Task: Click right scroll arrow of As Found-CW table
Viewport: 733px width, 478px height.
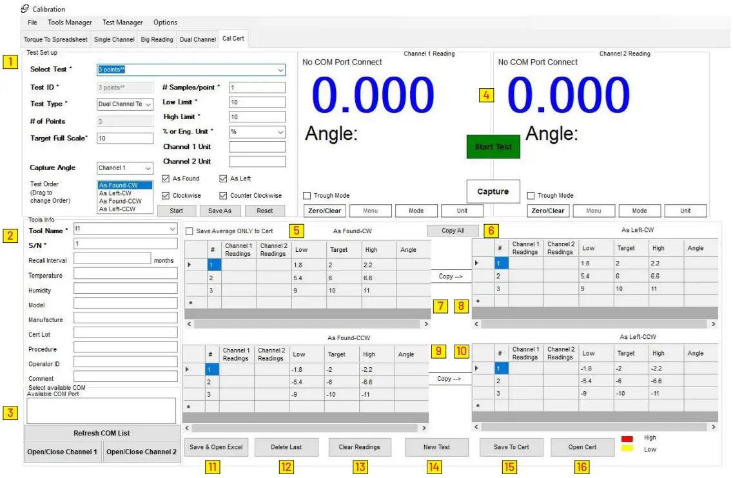Action: [x=426, y=324]
